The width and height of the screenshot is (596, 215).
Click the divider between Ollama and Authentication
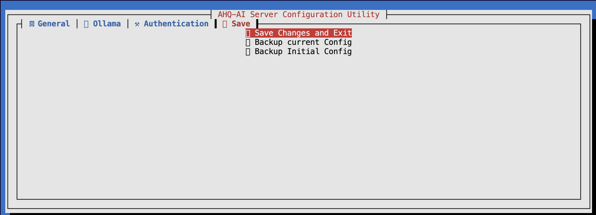coord(128,24)
